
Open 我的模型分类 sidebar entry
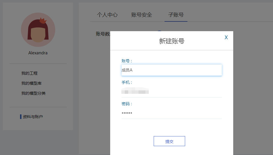pyautogui.click(x=33, y=93)
